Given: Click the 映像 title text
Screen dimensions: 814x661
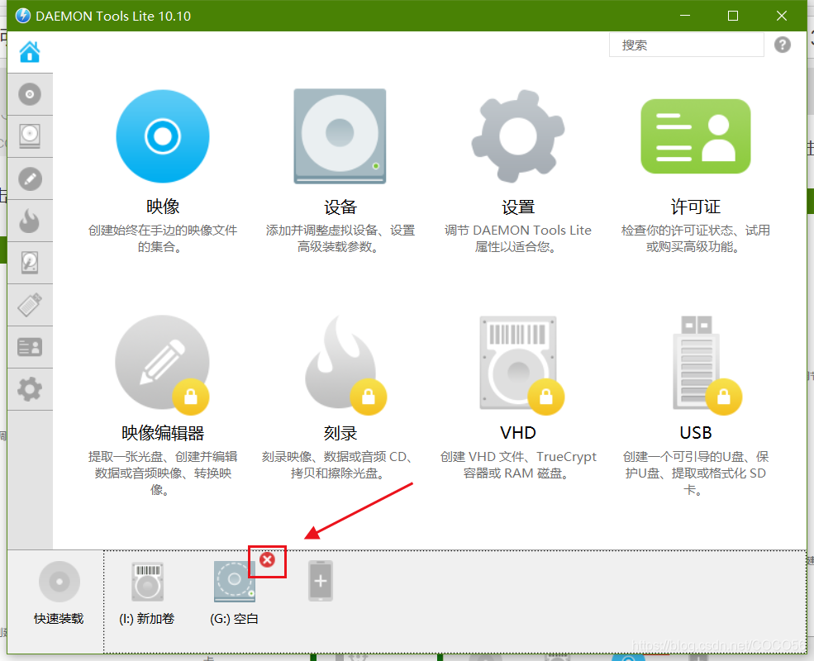Looking at the screenshot, I should [x=163, y=207].
